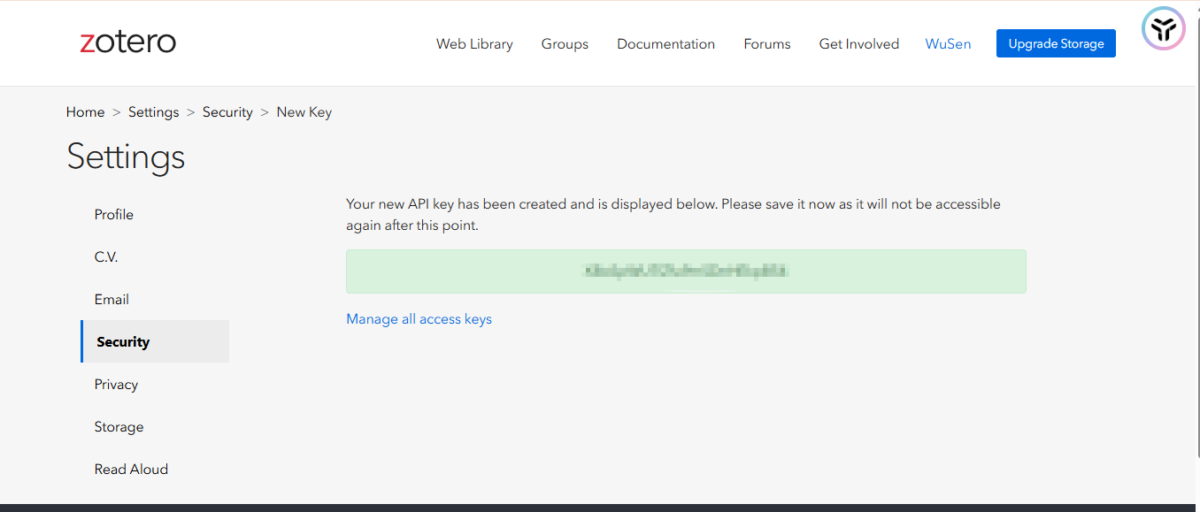Open Privacy settings in the sidebar
This screenshot has height=512, width=1200.
point(116,384)
